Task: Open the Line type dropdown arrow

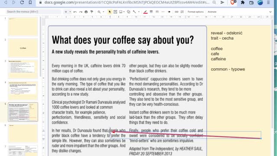Action: click(139, 12)
